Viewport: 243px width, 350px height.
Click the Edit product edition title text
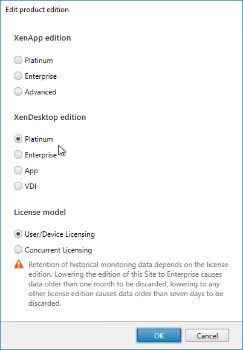point(37,10)
